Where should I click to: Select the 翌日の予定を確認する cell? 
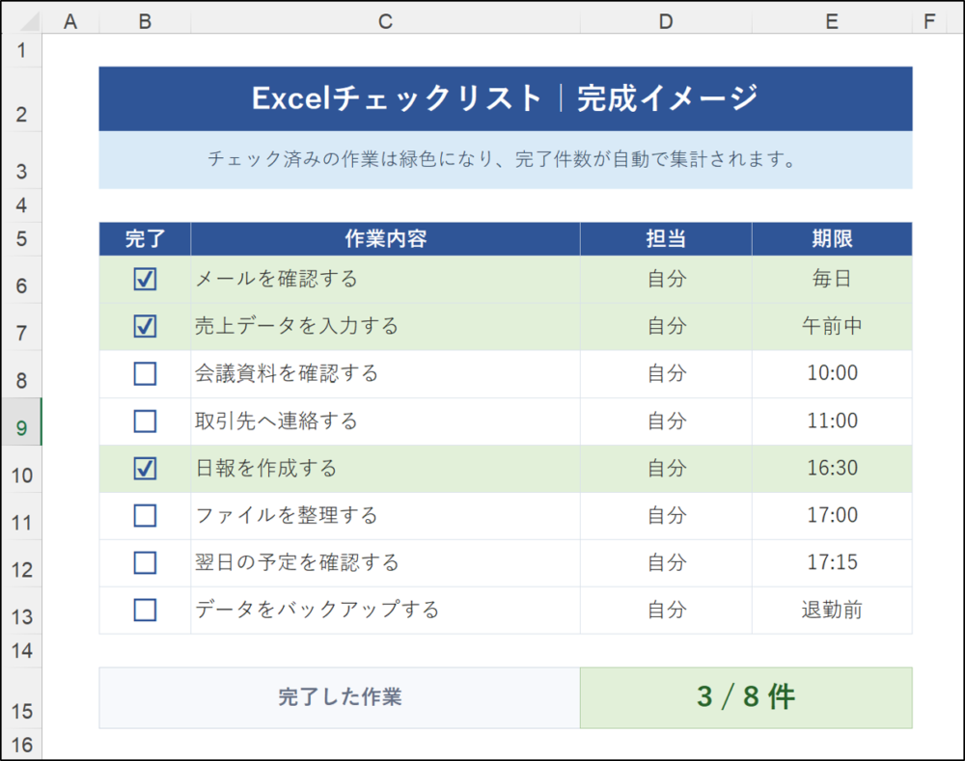point(385,563)
